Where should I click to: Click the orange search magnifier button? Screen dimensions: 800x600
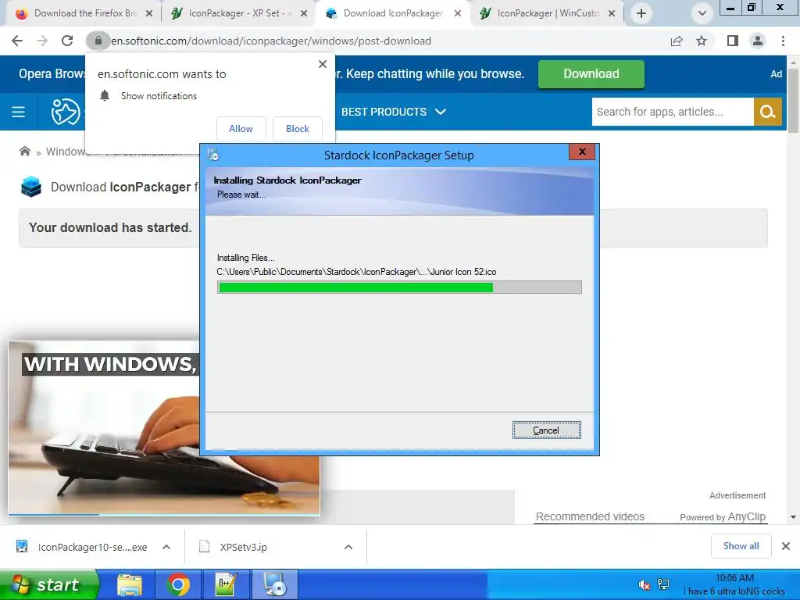click(768, 112)
